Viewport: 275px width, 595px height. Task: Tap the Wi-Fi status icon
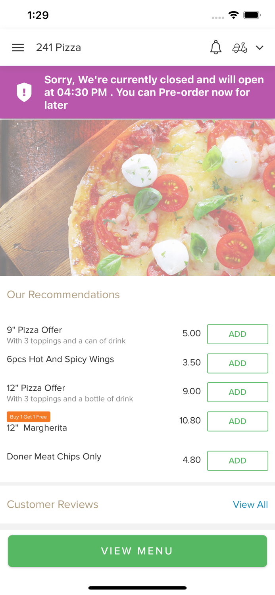tap(233, 15)
